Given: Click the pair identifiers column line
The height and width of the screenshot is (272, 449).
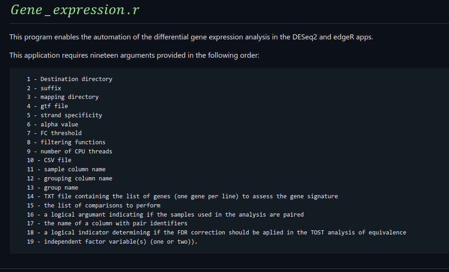Looking at the screenshot, I should coord(107,223).
